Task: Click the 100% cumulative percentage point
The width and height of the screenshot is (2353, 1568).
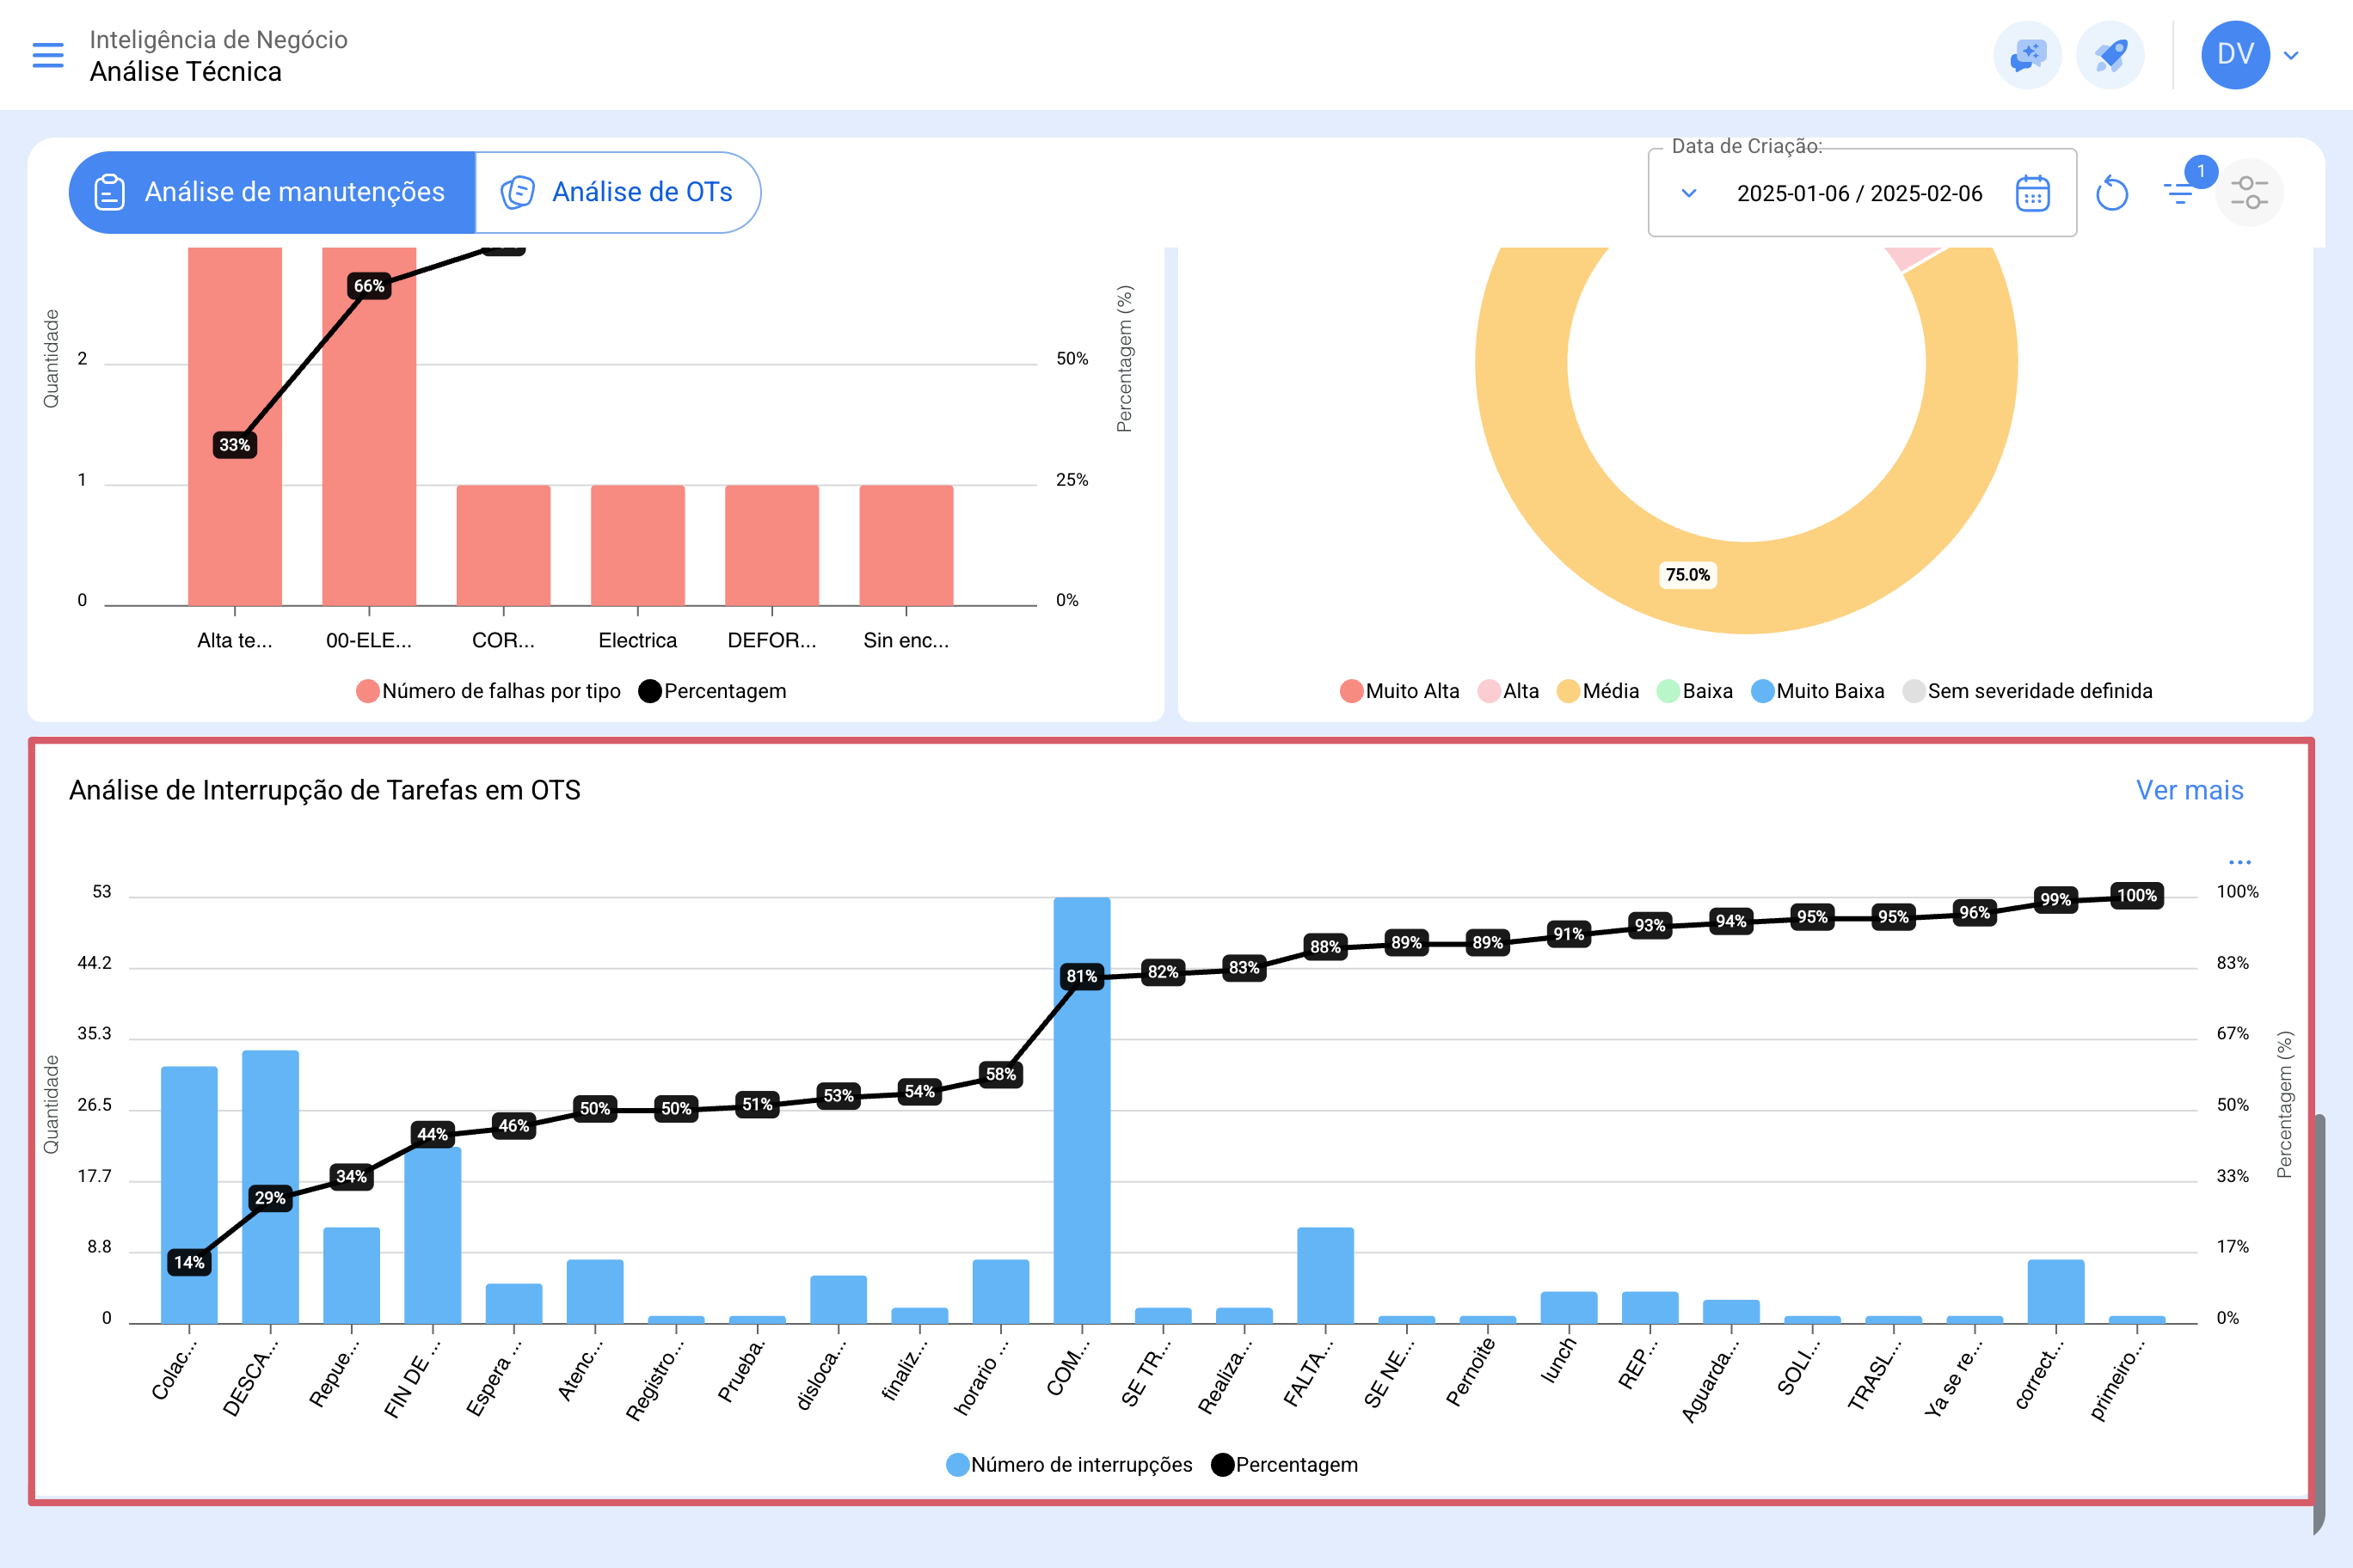Action: [x=2137, y=896]
